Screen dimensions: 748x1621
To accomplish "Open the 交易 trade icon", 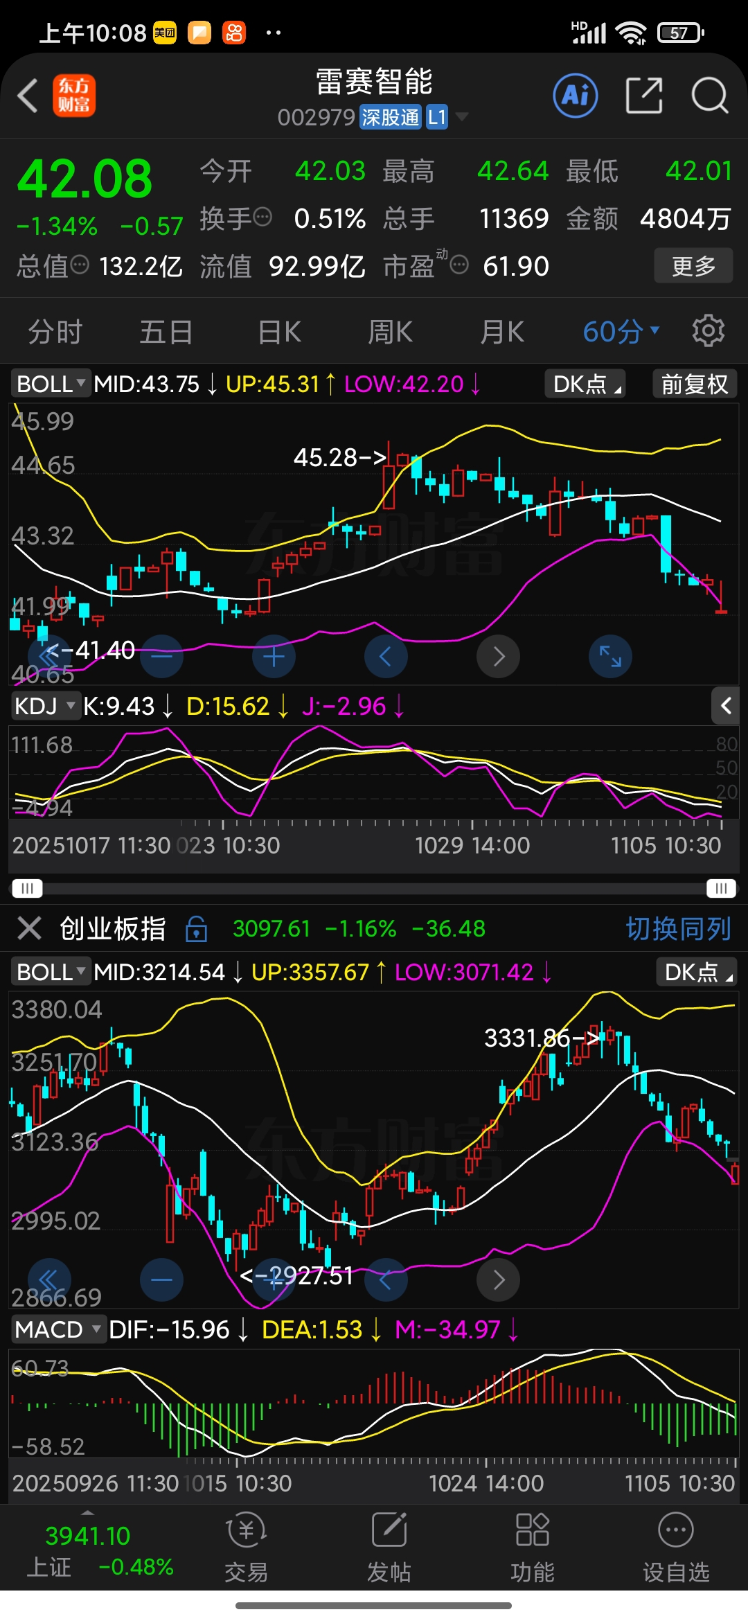I will [246, 1548].
